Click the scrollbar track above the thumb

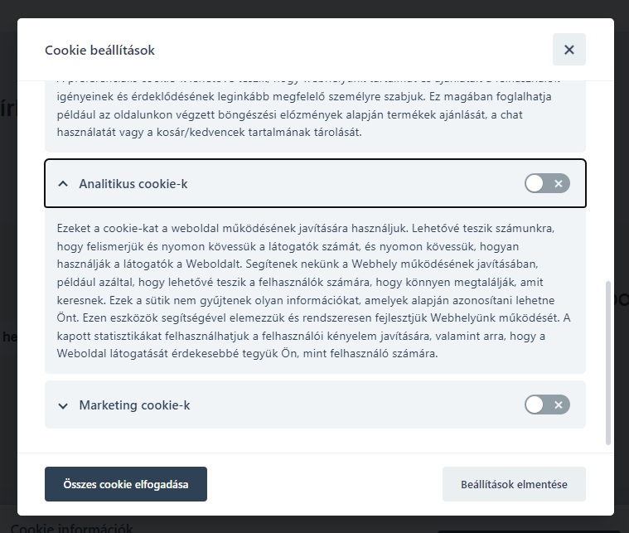click(608, 181)
